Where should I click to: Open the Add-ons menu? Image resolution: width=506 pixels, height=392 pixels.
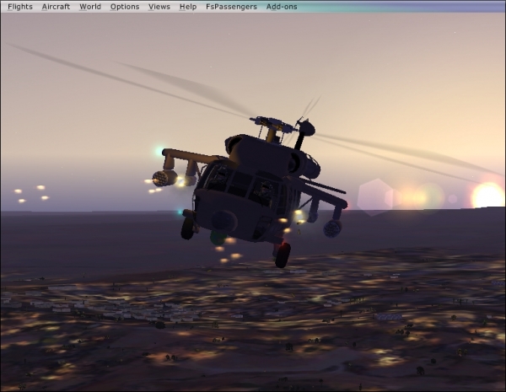point(282,7)
